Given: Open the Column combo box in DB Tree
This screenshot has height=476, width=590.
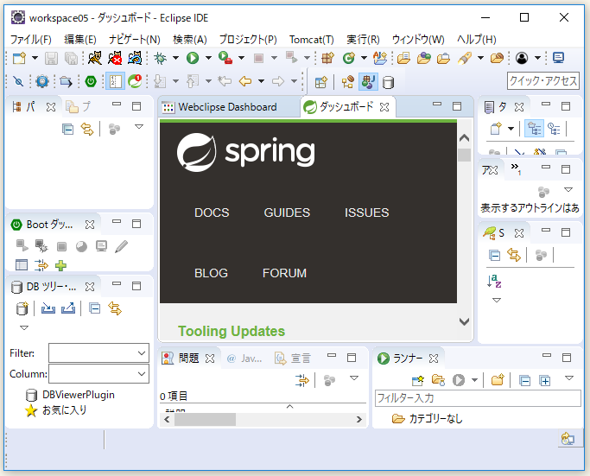Looking at the screenshot, I should click(98, 374).
